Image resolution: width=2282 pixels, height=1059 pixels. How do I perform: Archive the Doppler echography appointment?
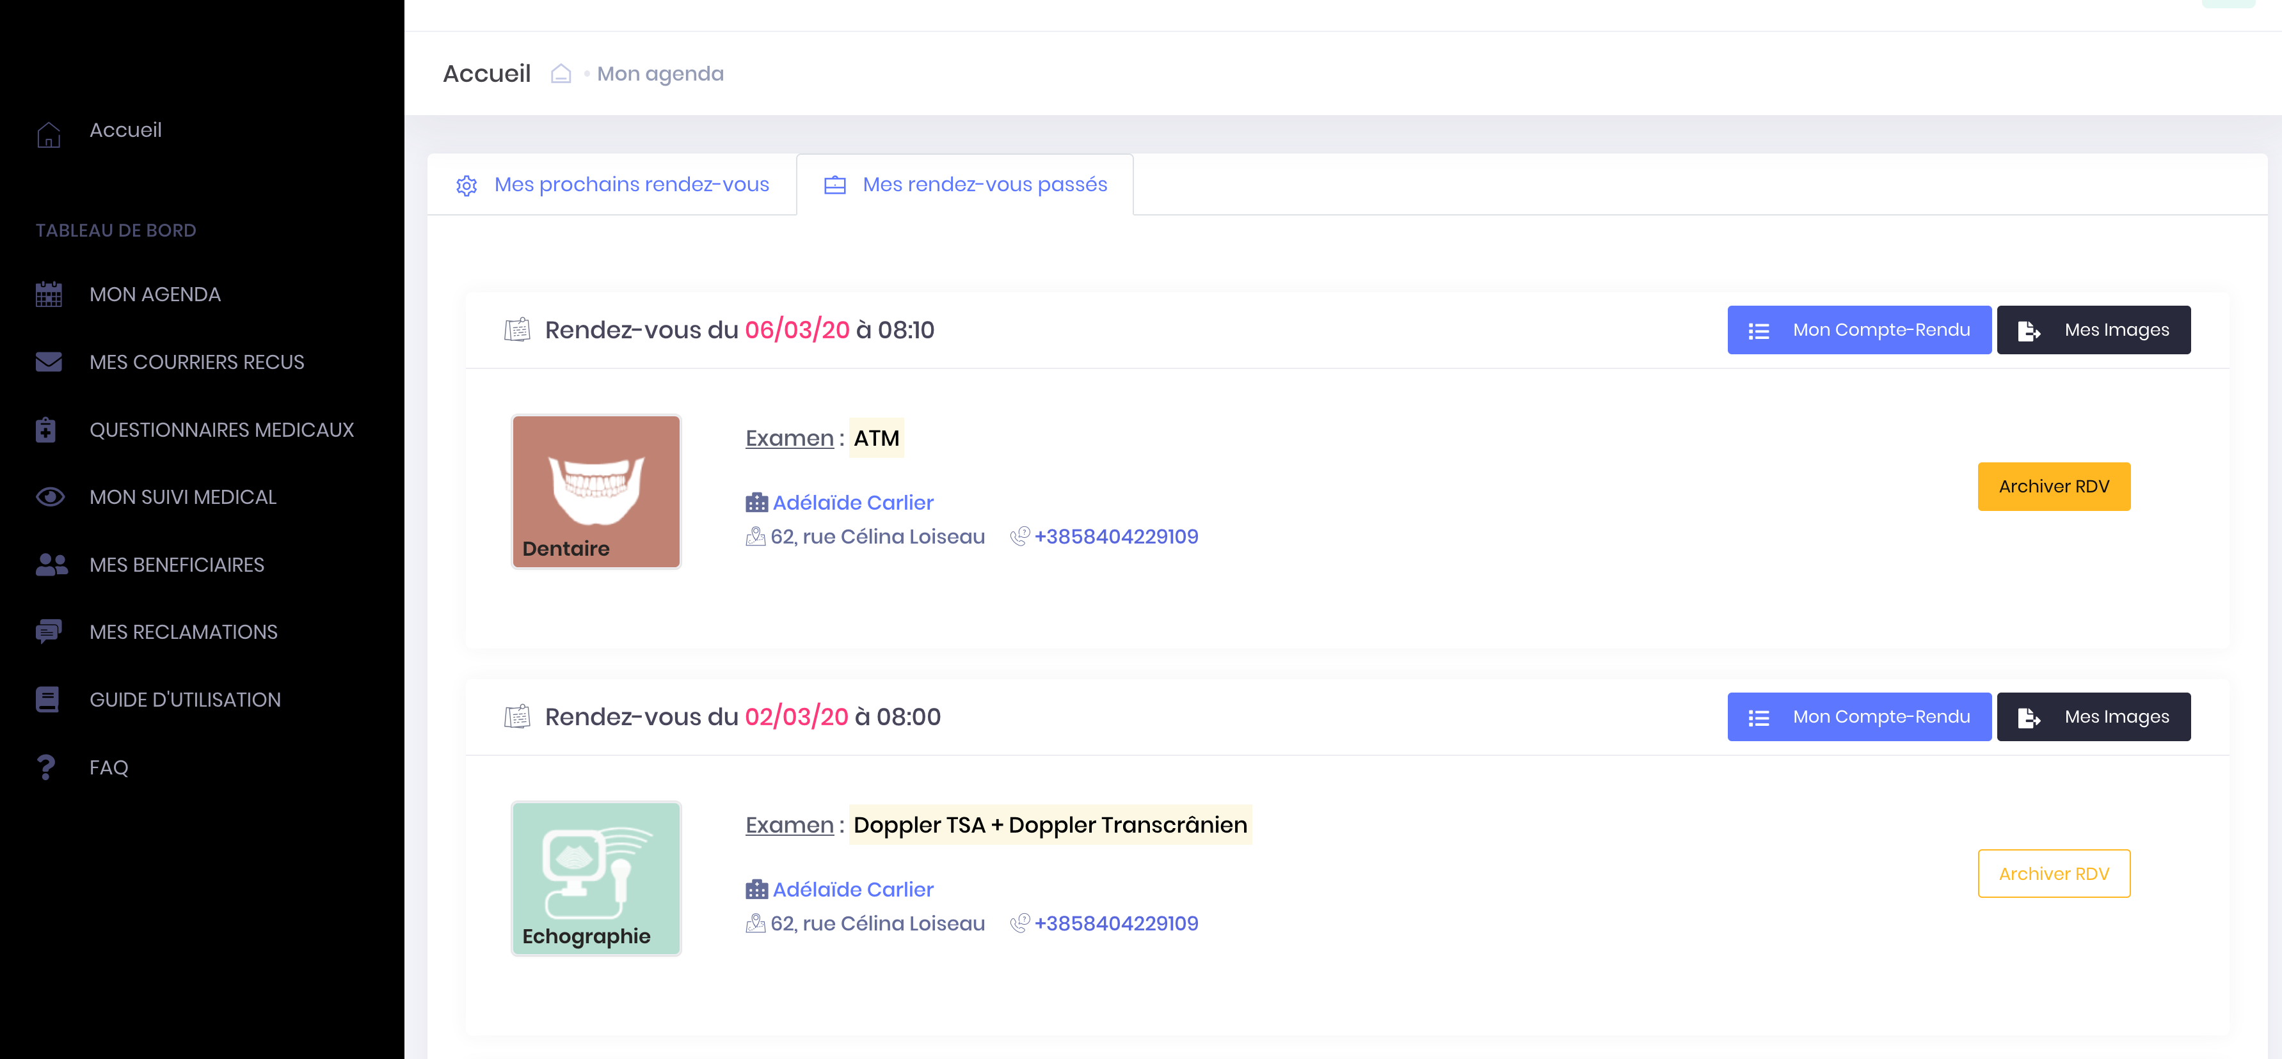point(2052,874)
